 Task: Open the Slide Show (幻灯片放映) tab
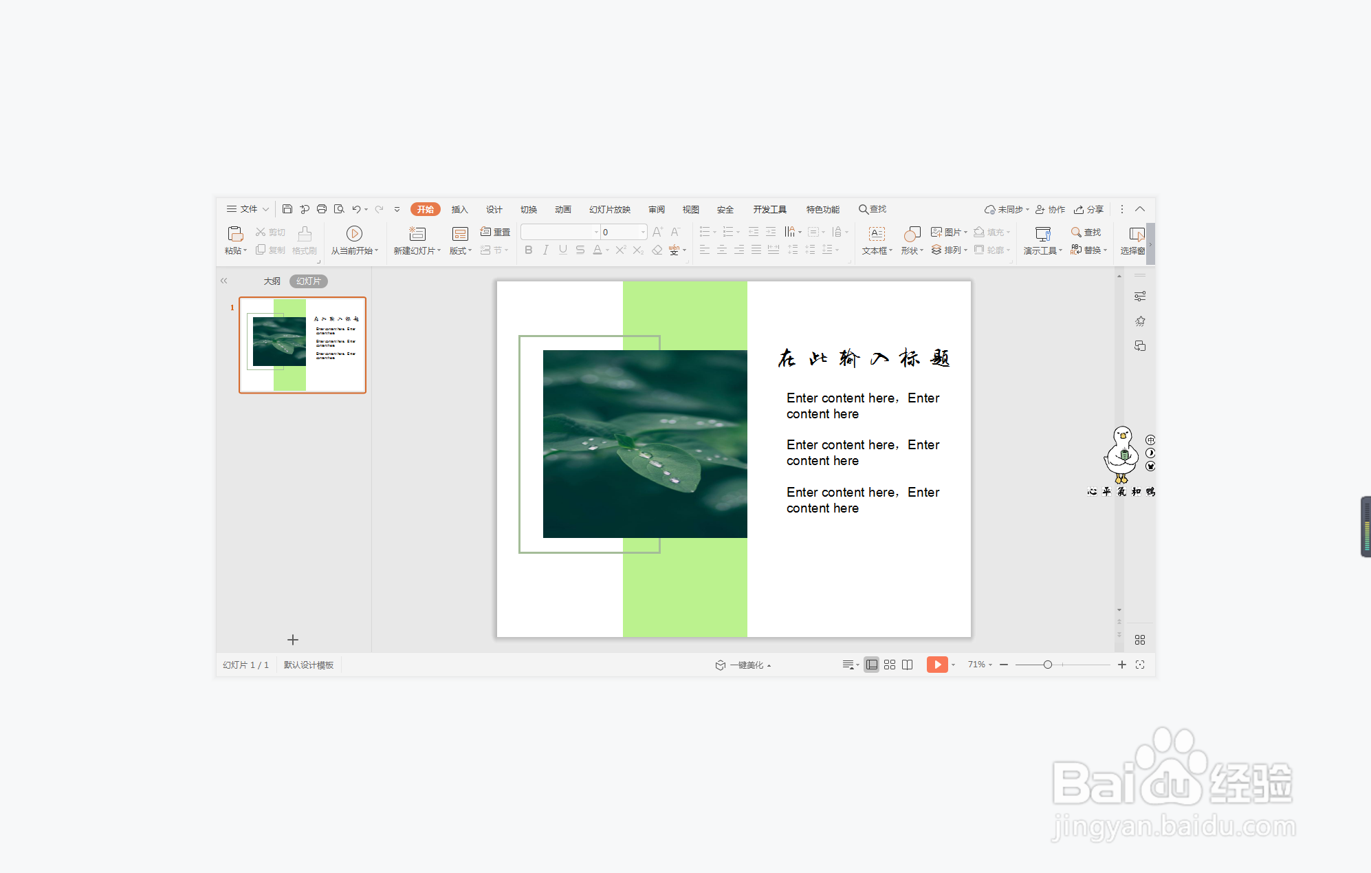tap(609, 209)
